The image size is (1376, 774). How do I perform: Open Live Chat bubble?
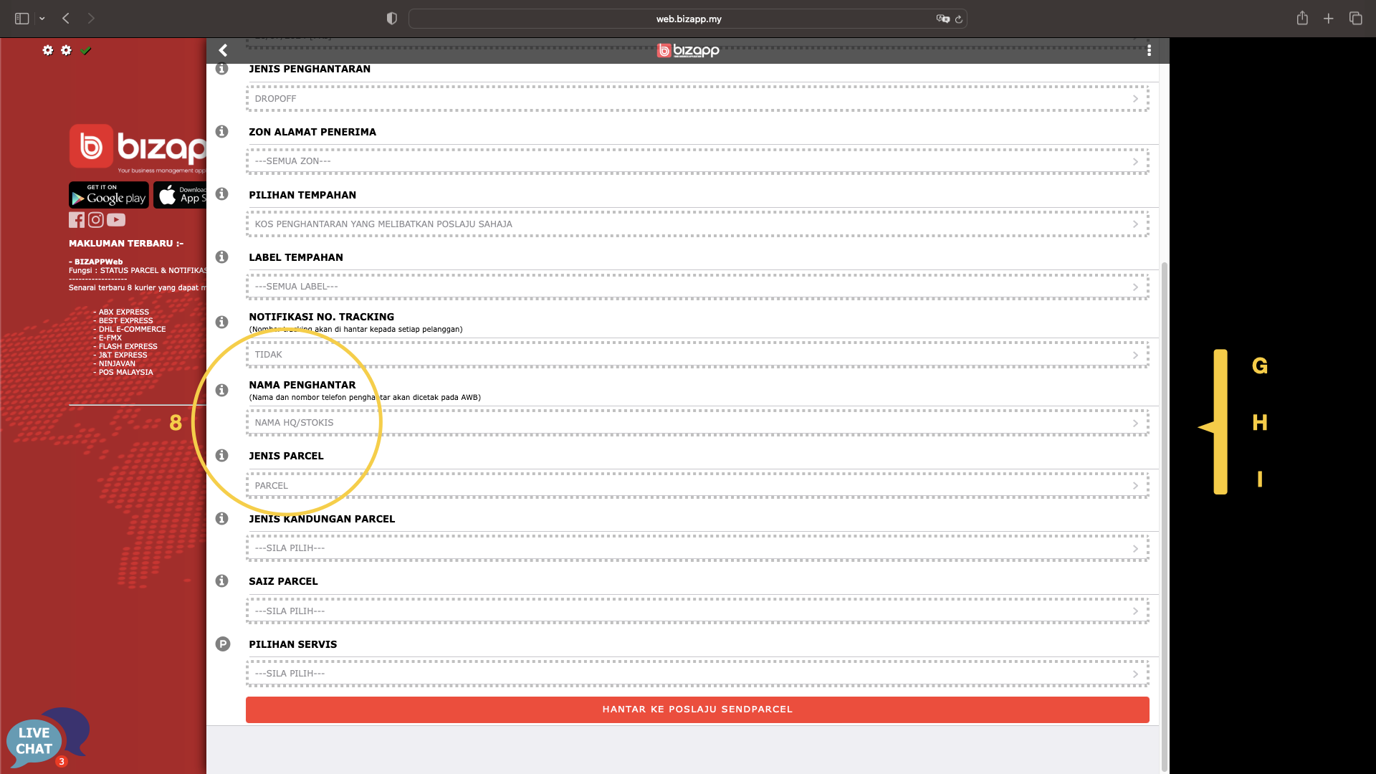click(x=47, y=738)
